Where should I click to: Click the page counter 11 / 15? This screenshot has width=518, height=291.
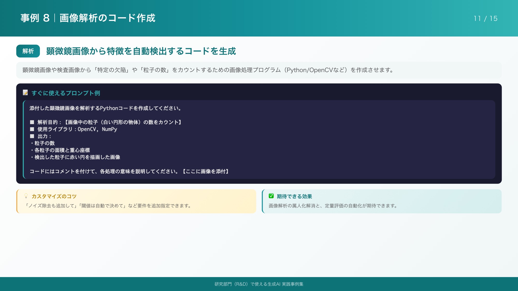[x=485, y=18]
